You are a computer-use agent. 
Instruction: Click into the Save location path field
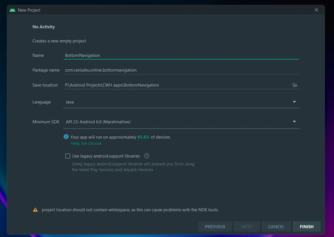click(x=177, y=85)
